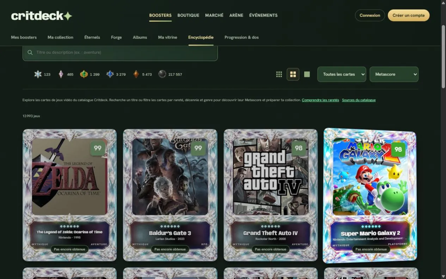Select the snowflake rarity icon showing 123
The height and width of the screenshot is (279, 446).
[x=38, y=74]
